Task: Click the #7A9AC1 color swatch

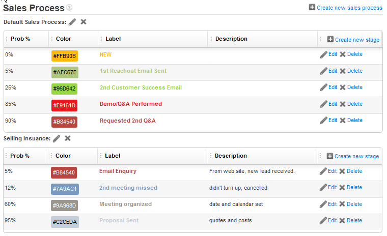Action: [65, 189]
